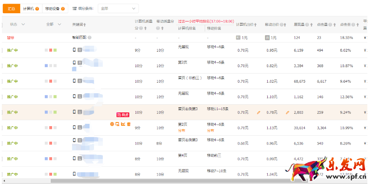Click the 计算机 tab help icon
The width and height of the screenshot is (371, 186).
click(38, 9)
